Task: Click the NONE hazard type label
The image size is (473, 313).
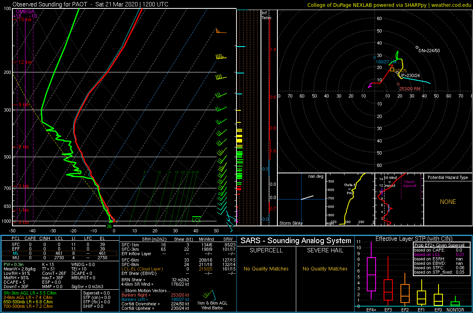Action: pos(448,202)
